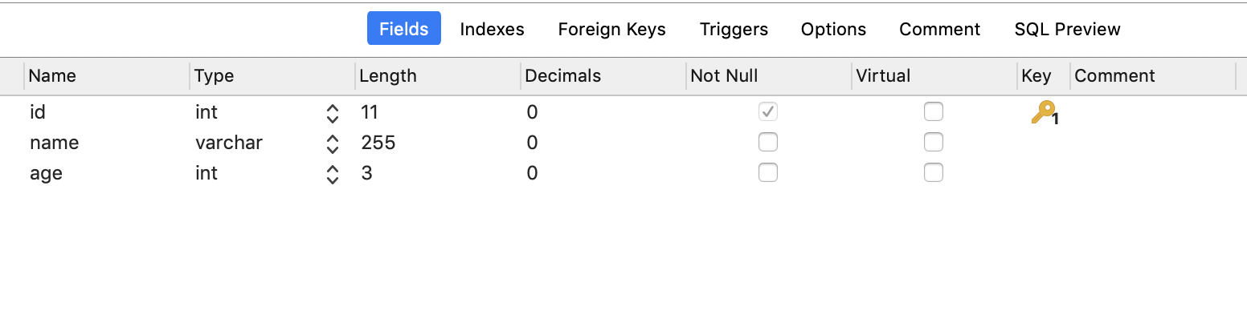Toggle Not Null checkbox for age field

tap(768, 173)
